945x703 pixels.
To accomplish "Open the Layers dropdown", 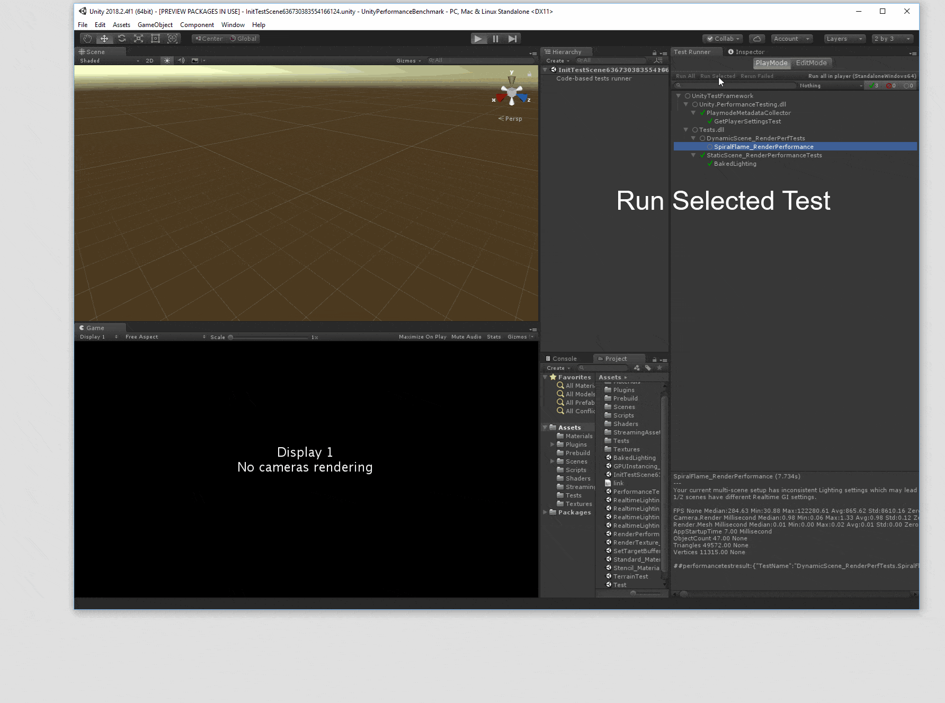I will [844, 39].
